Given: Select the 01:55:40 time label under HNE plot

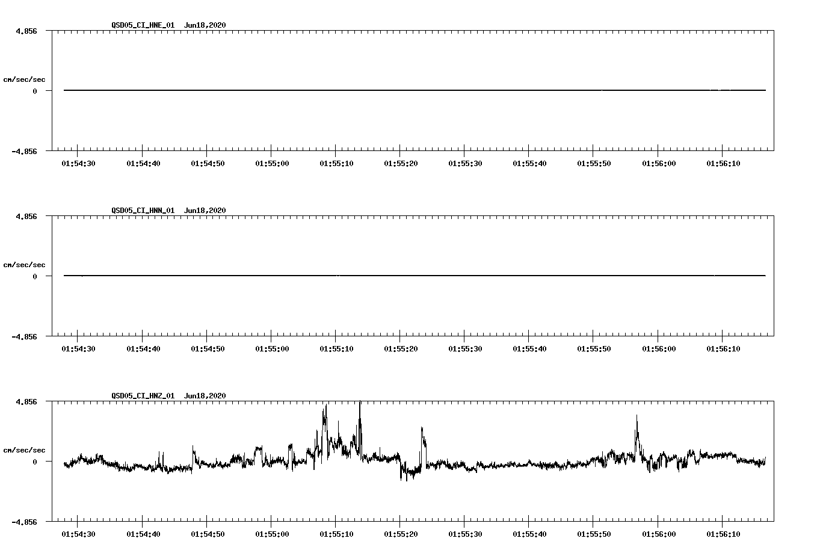Looking at the screenshot, I should tap(529, 164).
